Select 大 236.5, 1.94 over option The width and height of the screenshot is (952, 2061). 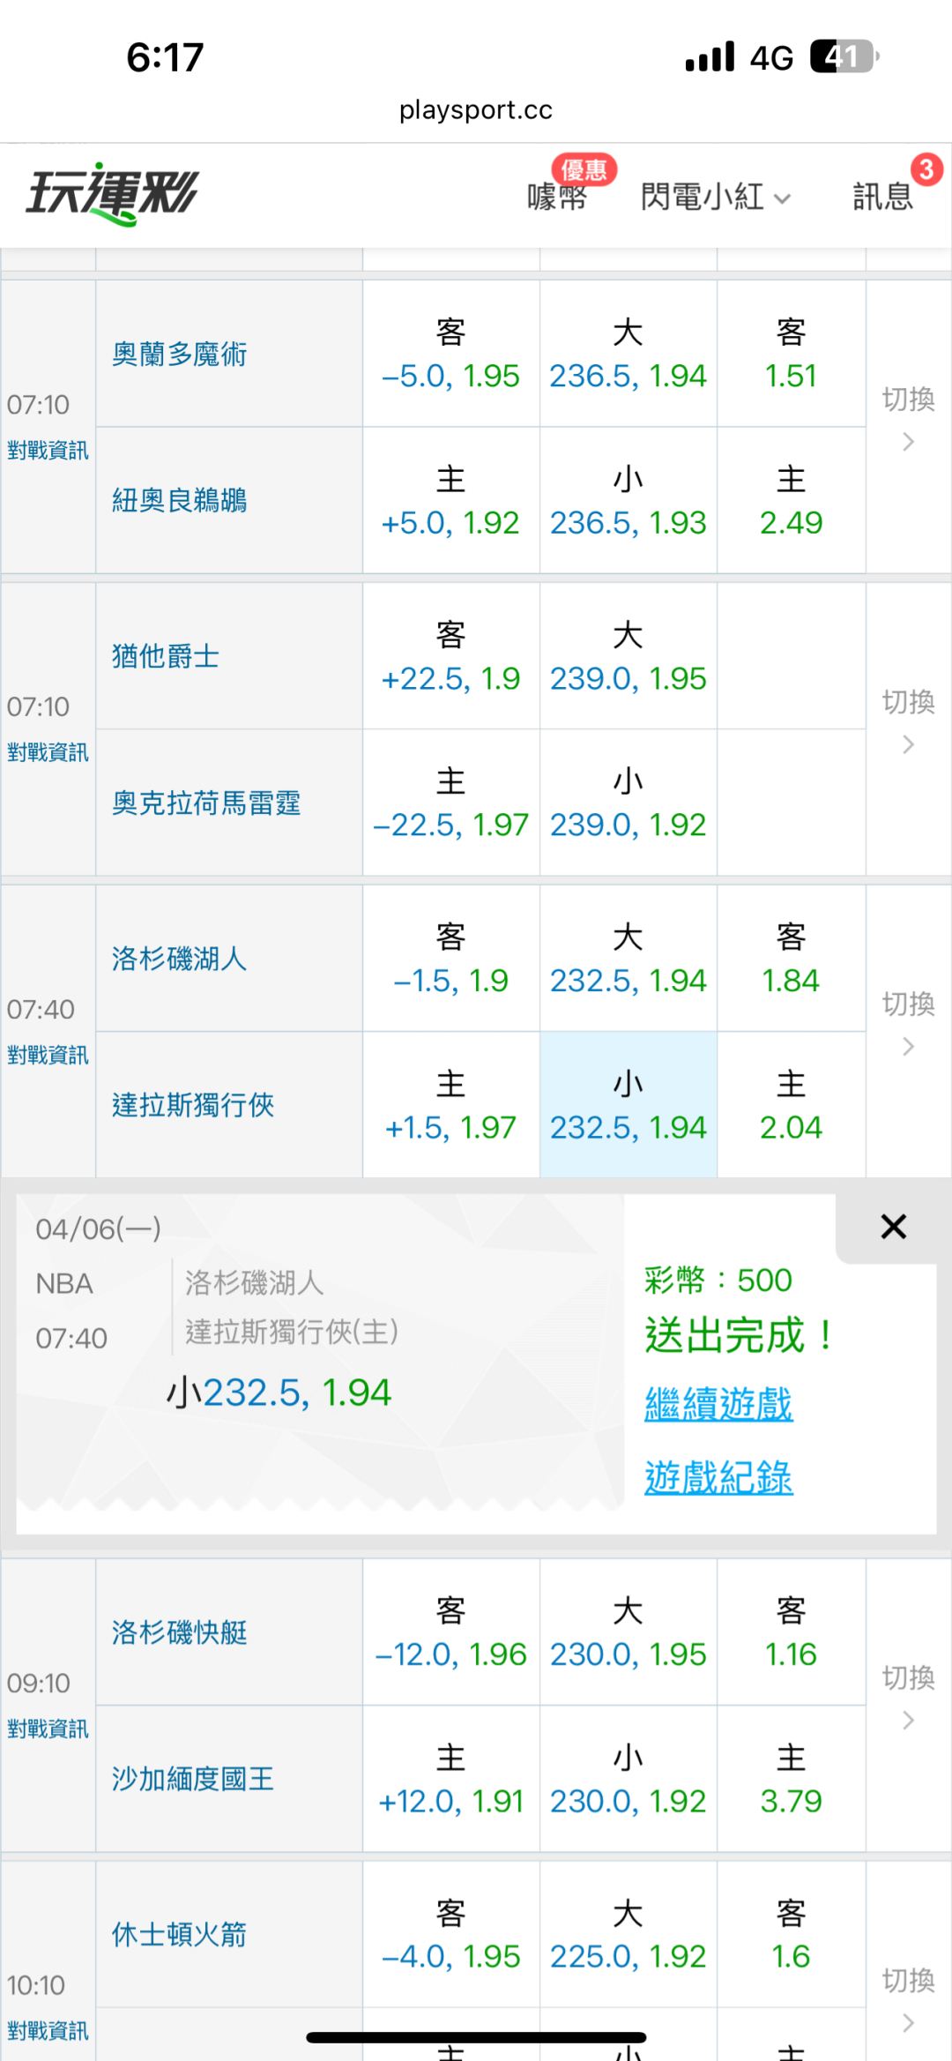click(x=628, y=355)
